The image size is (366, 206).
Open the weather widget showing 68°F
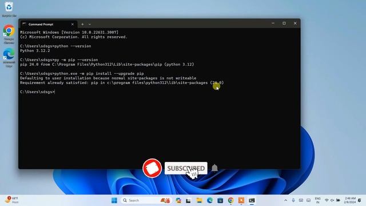11,200
